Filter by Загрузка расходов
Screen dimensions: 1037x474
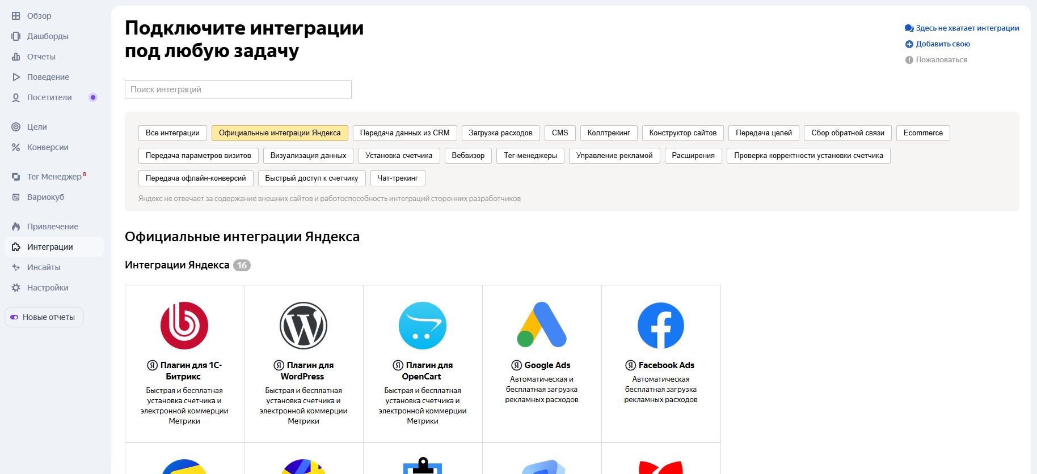500,133
